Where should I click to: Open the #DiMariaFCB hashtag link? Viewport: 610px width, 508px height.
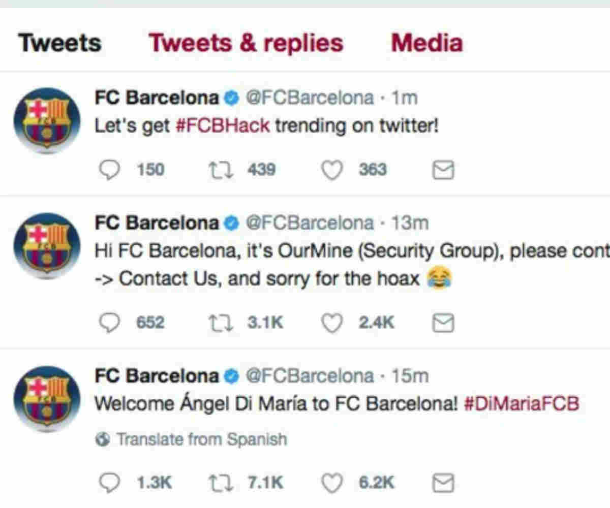click(522, 404)
